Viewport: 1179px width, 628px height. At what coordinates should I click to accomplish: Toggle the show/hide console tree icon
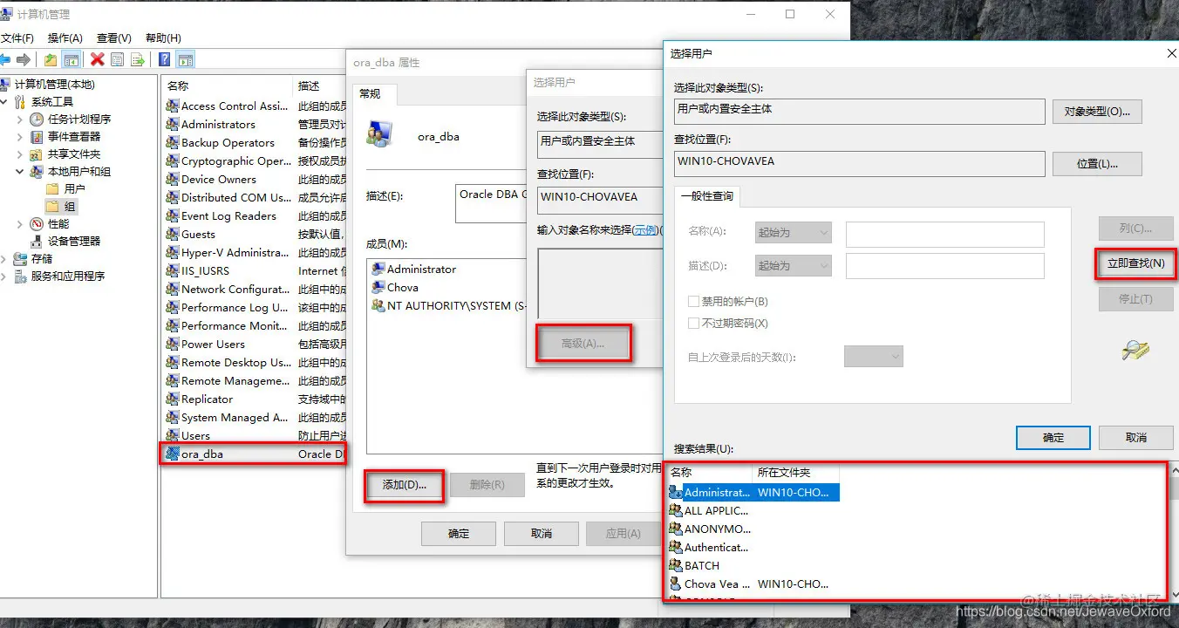72,59
